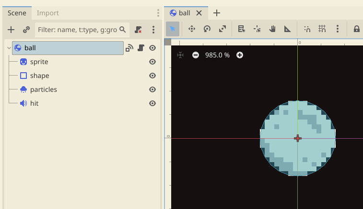Add a new scene tab

(x=217, y=13)
